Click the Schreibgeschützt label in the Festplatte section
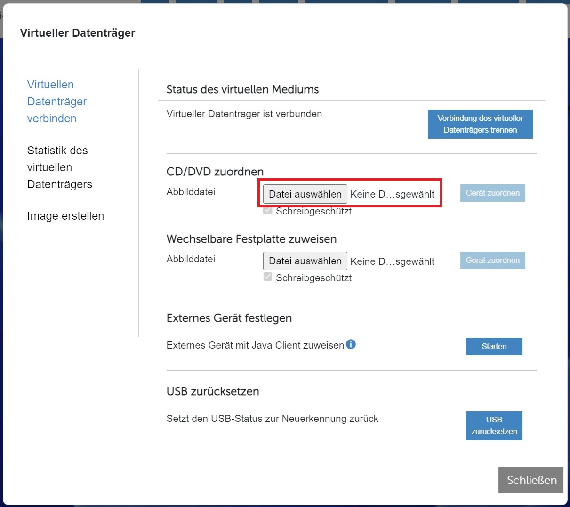Viewport: 570px width, 507px height. [x=313, y=278]
